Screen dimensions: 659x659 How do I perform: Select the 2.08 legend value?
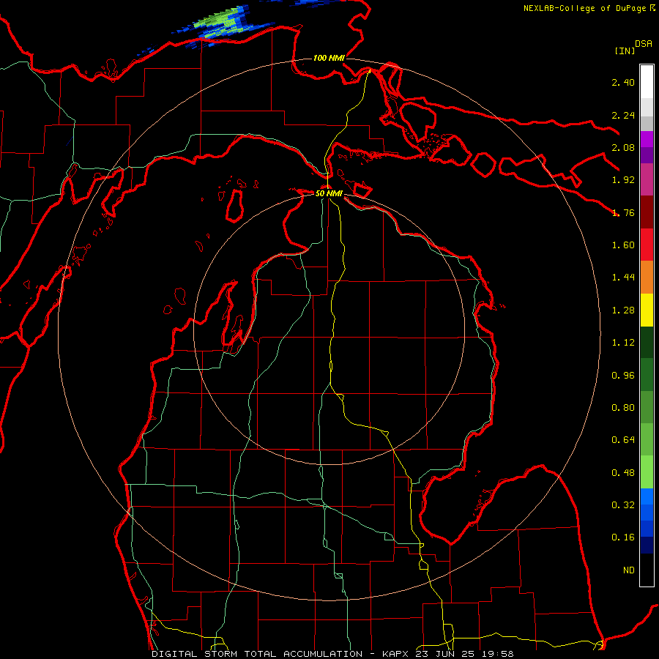pyautogui.click(x=623, y=147)
